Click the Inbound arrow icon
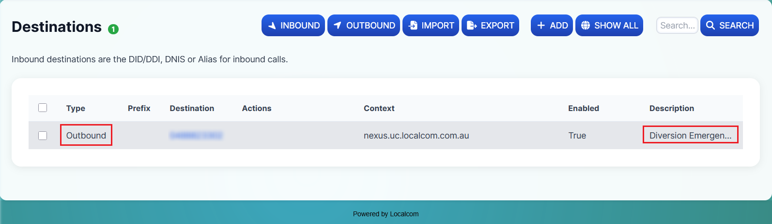 tap(272, 26)
